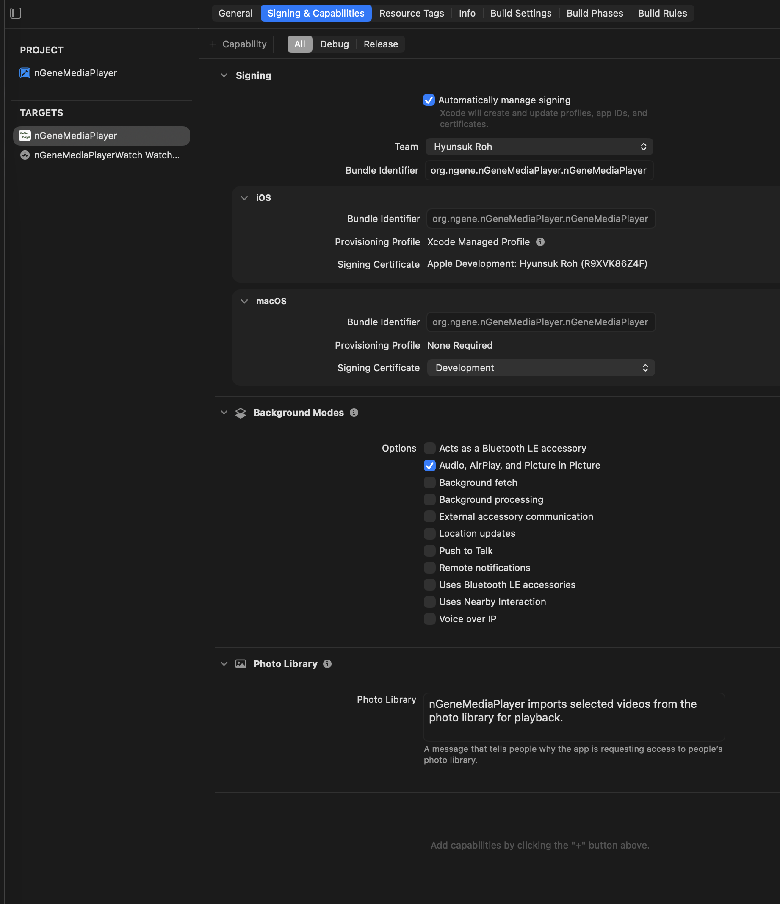Click the Photo Library usage description field
Screen dimensions: 780x904
(x=574, y=717)
